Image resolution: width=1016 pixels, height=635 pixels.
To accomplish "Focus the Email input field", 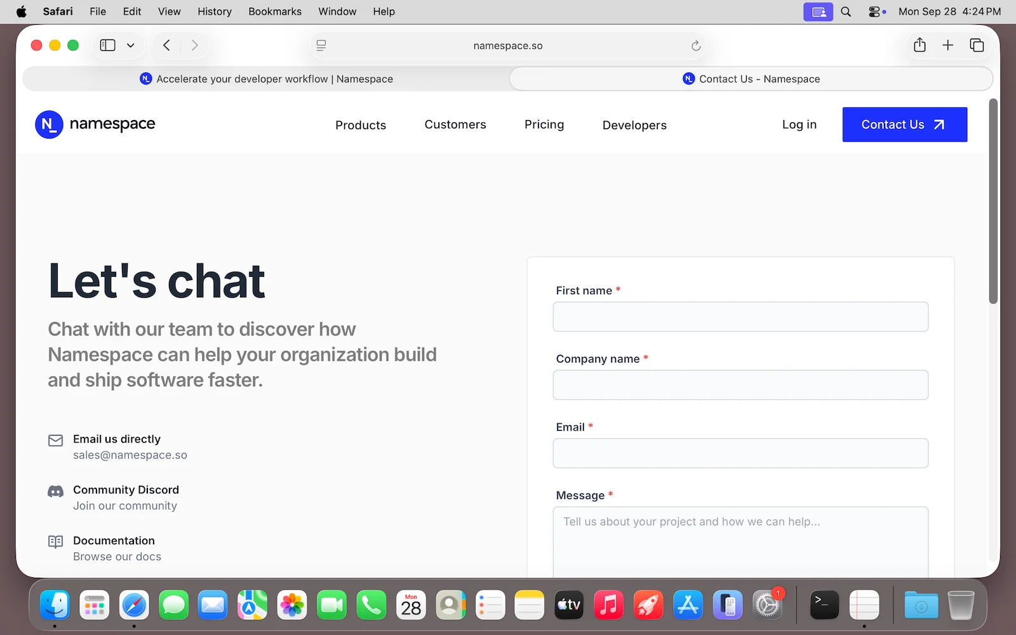I will [x=740, y=453].
